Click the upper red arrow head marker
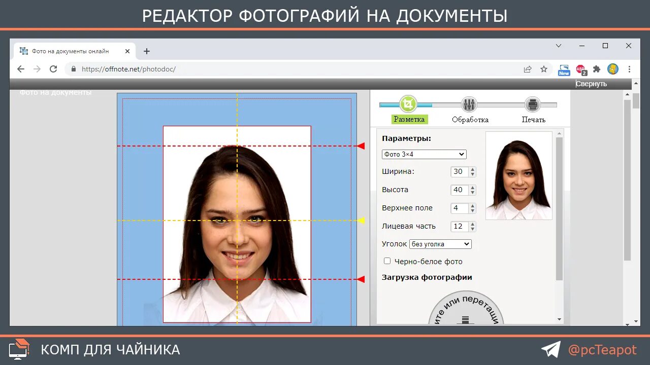 361,146
